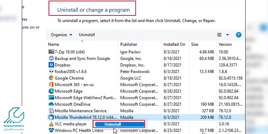This screenshot has height=134, width=268.
Task: Click the 4.96 MB size cell
Action: point(206,52)
